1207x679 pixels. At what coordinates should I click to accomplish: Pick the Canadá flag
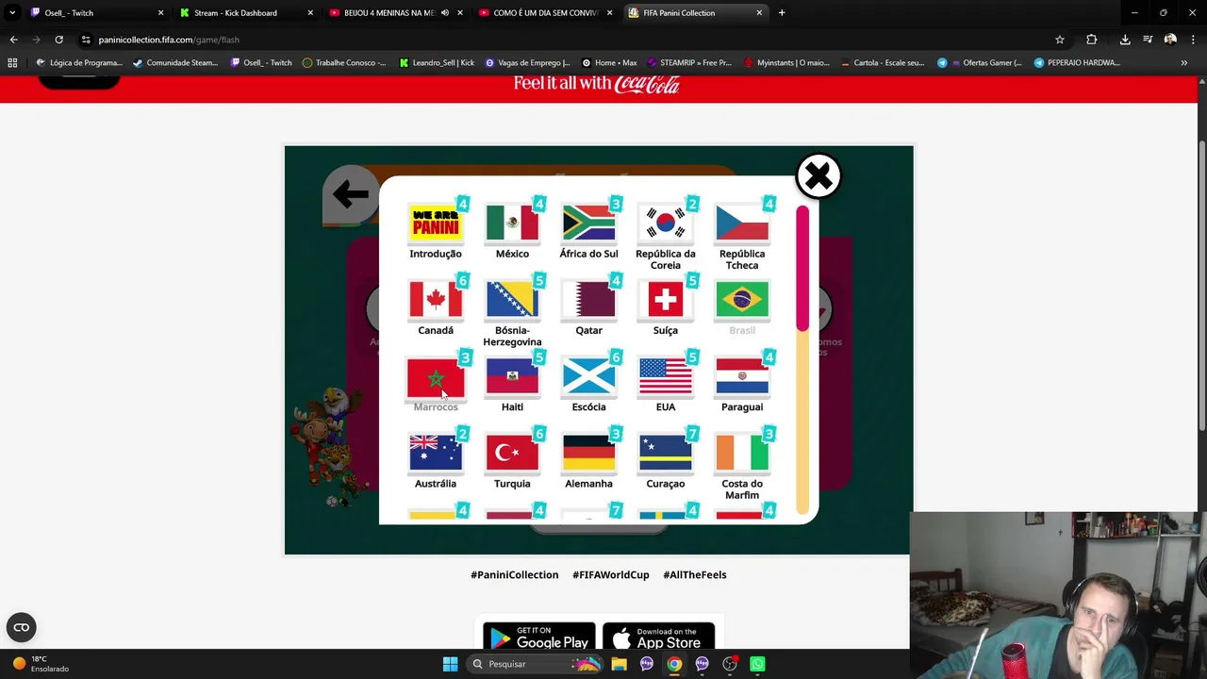(436, 300)
